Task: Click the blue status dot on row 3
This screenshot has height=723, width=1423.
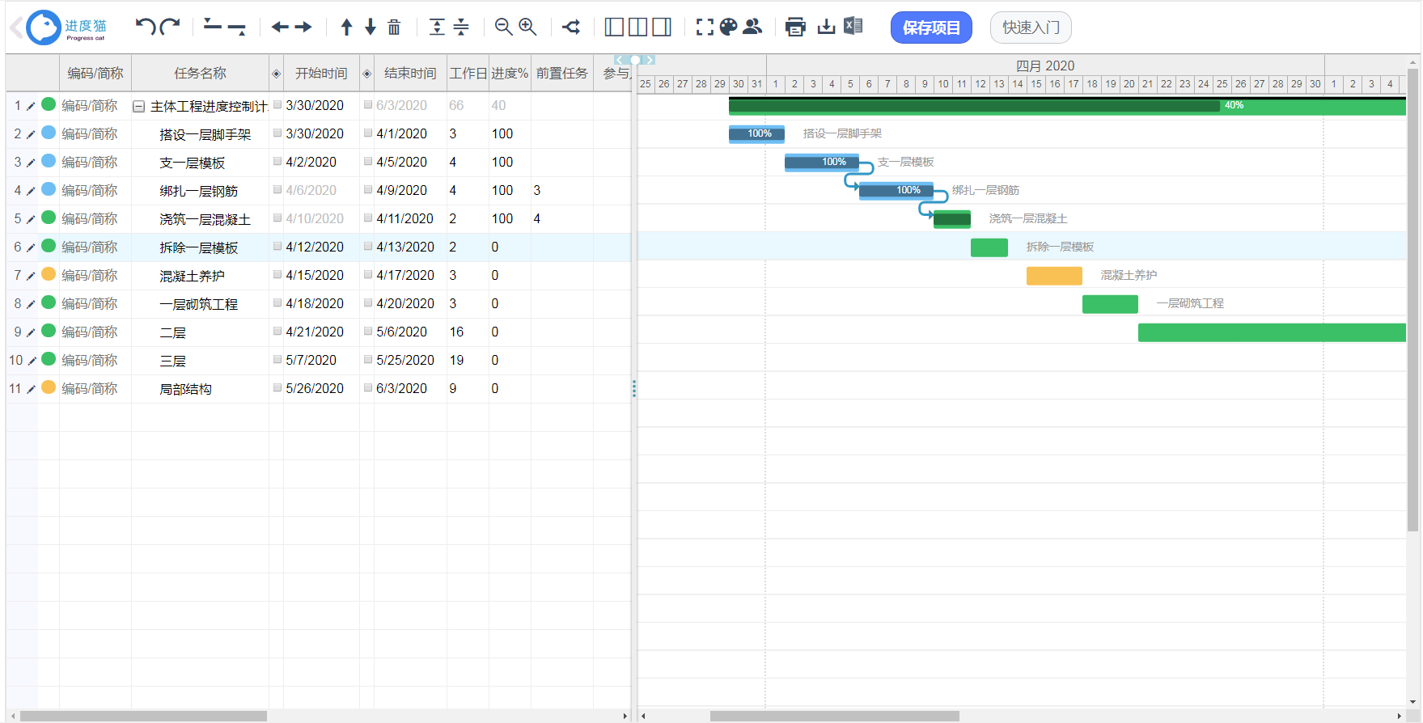Action: [49, 161]
